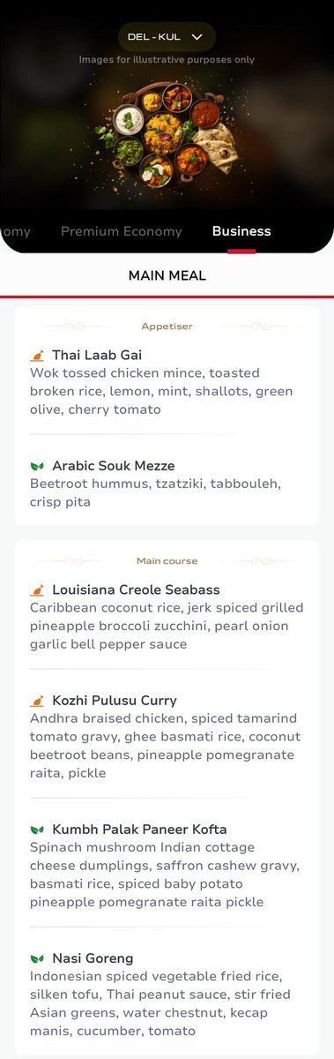Tap the food platter banner image
Image resolution: width=334 pixels, height=1059 pixels.
pyautogui.click(x=167, y=132)
